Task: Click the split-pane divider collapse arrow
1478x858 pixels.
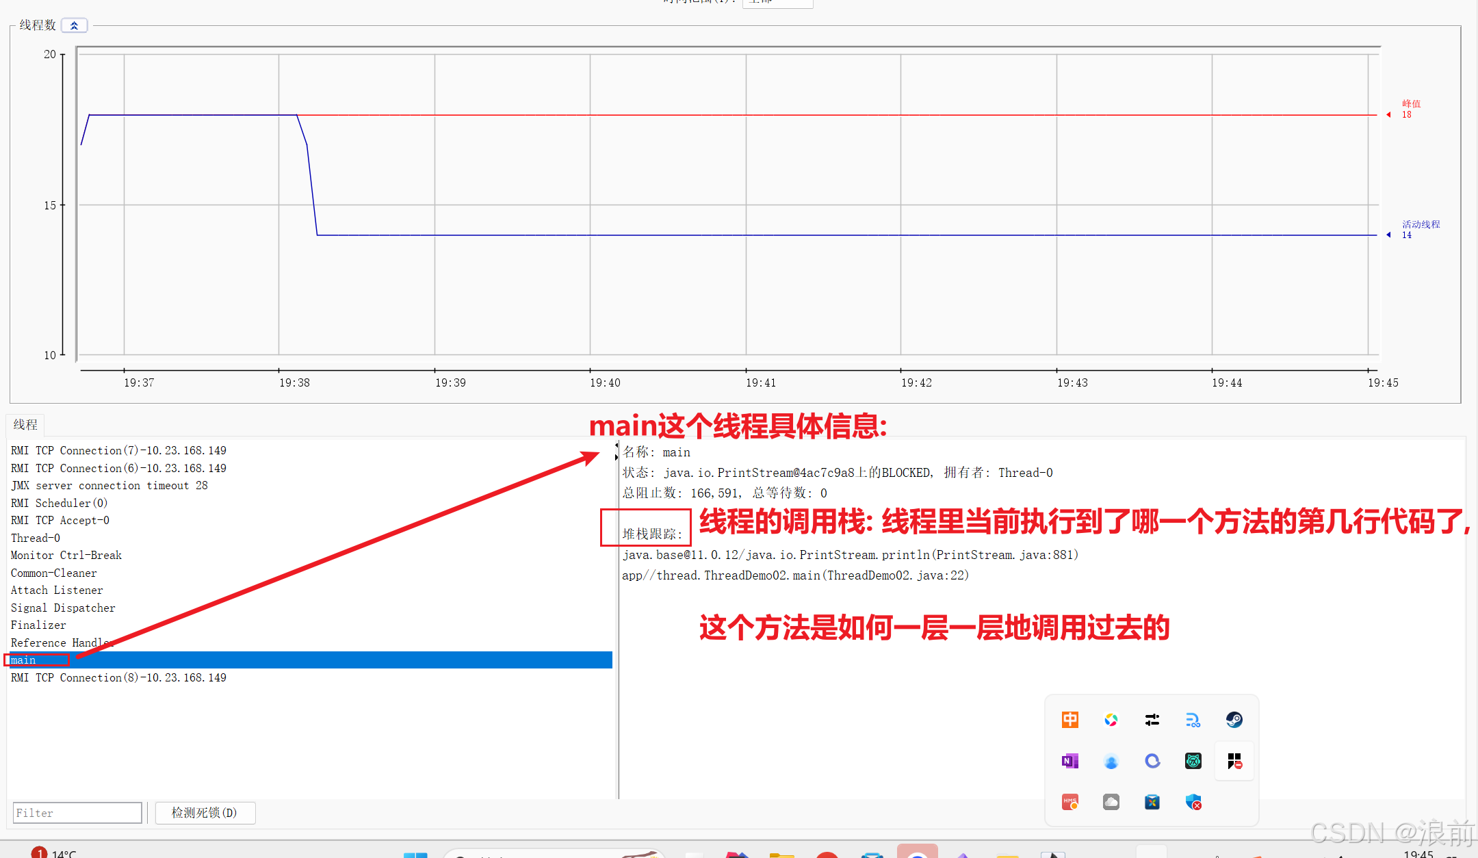Action: point(616,445)
